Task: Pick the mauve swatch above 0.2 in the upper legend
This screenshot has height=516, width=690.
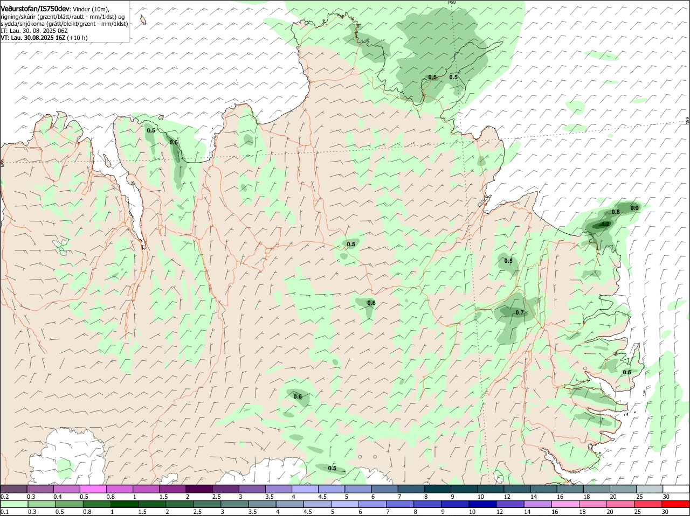Action: click(x=13, y=489)
